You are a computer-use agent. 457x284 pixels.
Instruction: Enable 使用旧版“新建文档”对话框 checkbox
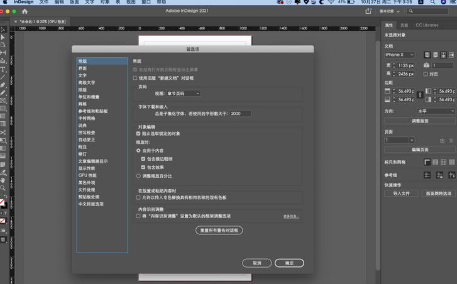[135, 78]
